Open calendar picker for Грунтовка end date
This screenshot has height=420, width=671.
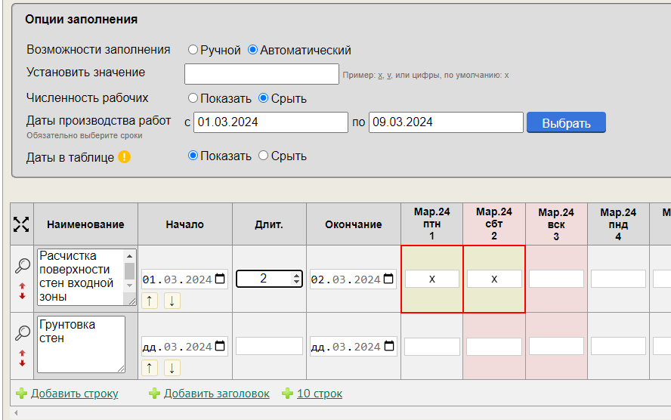click(388, 346)
